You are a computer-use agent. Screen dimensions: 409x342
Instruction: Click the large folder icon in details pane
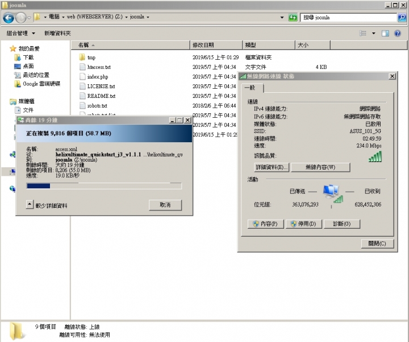tap(16, 331)
